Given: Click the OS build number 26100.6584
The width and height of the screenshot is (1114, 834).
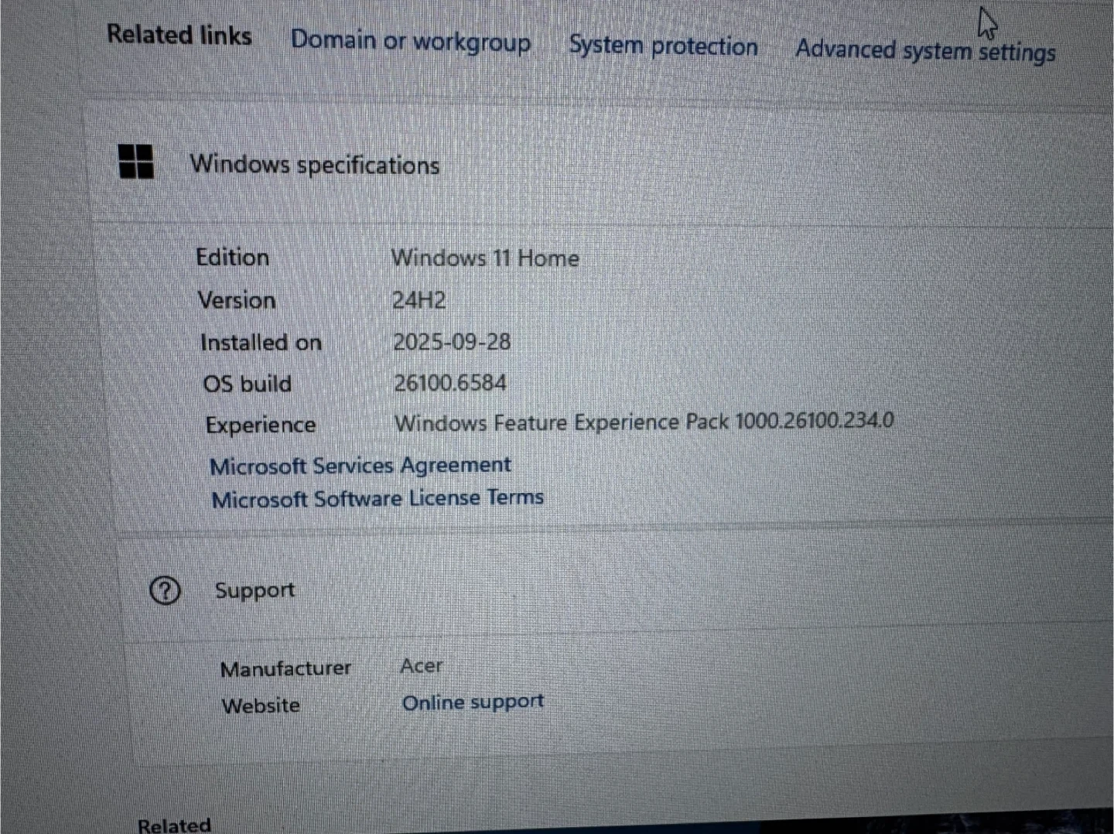Looking at the screenshot, I should [x=450, y=383].
